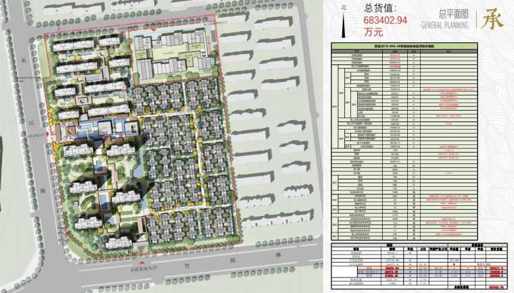This screenshot has width=514, height=293.
Task: Click the 总平面图 title text
Action: click(451, 14)
